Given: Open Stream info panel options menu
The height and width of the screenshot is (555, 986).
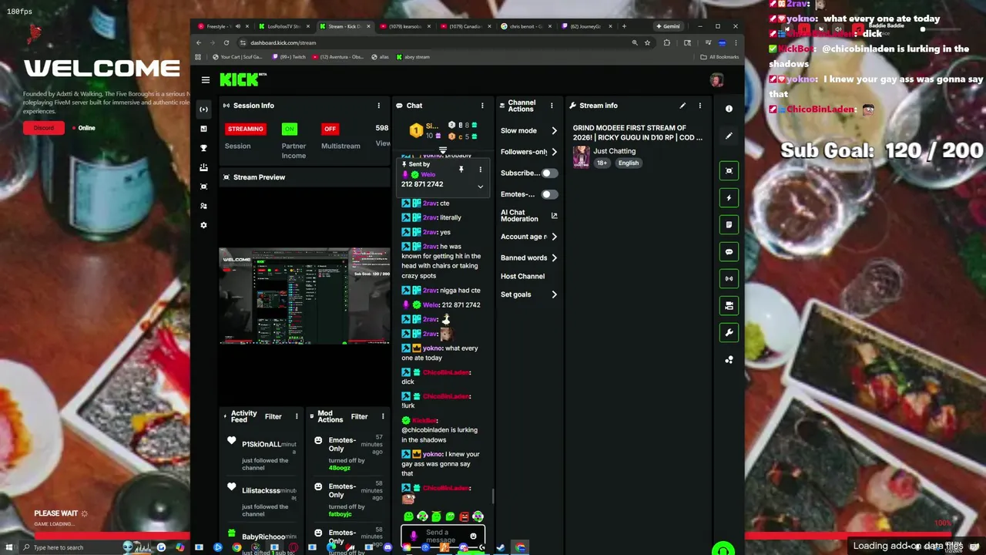Looking at the screenshot, I should (699, 106).
